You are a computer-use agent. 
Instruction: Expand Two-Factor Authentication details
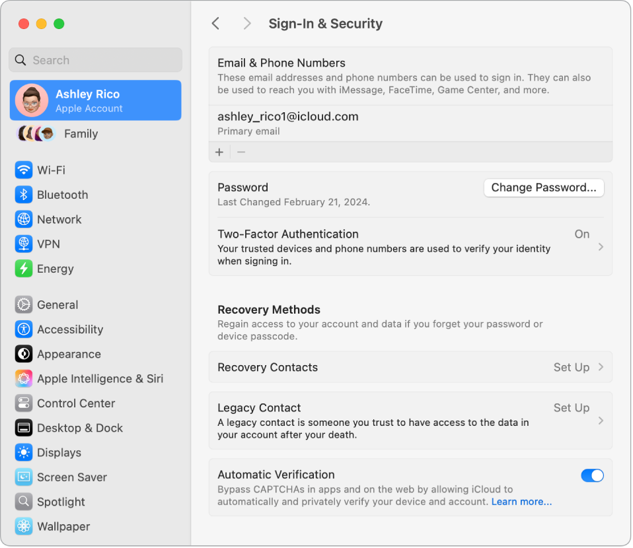(603, 247)
